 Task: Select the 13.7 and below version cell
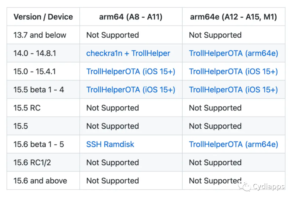pos(43,35)
